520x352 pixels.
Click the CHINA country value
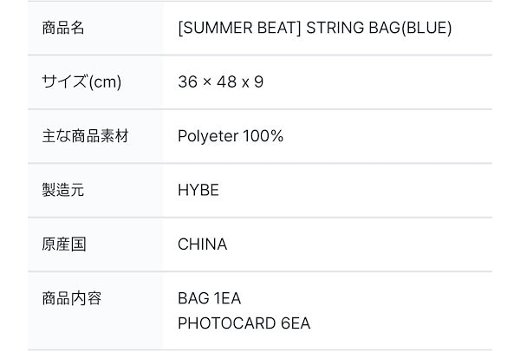[202, 244]
